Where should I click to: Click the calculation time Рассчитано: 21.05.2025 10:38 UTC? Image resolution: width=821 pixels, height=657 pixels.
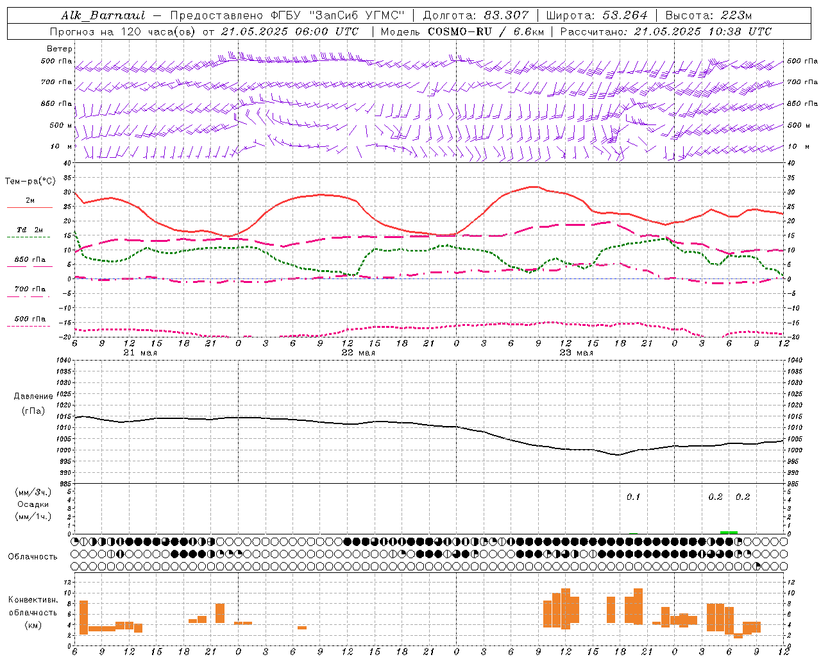pyautogui.click(x=666, y=31)
